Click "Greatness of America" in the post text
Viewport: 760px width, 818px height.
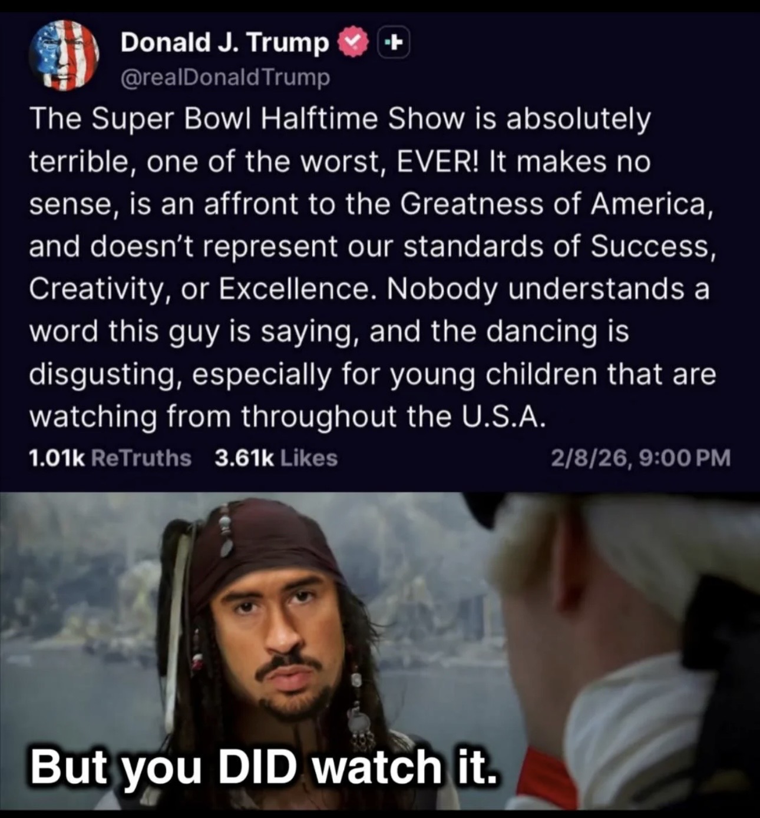point(551,204)
